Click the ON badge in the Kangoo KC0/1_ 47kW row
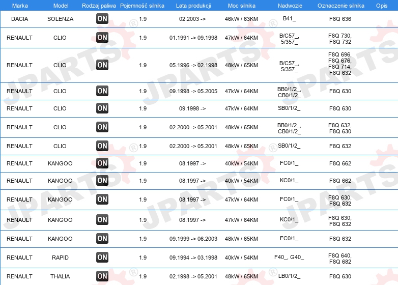This screenshot has height=285, width=398. point(102,219)
